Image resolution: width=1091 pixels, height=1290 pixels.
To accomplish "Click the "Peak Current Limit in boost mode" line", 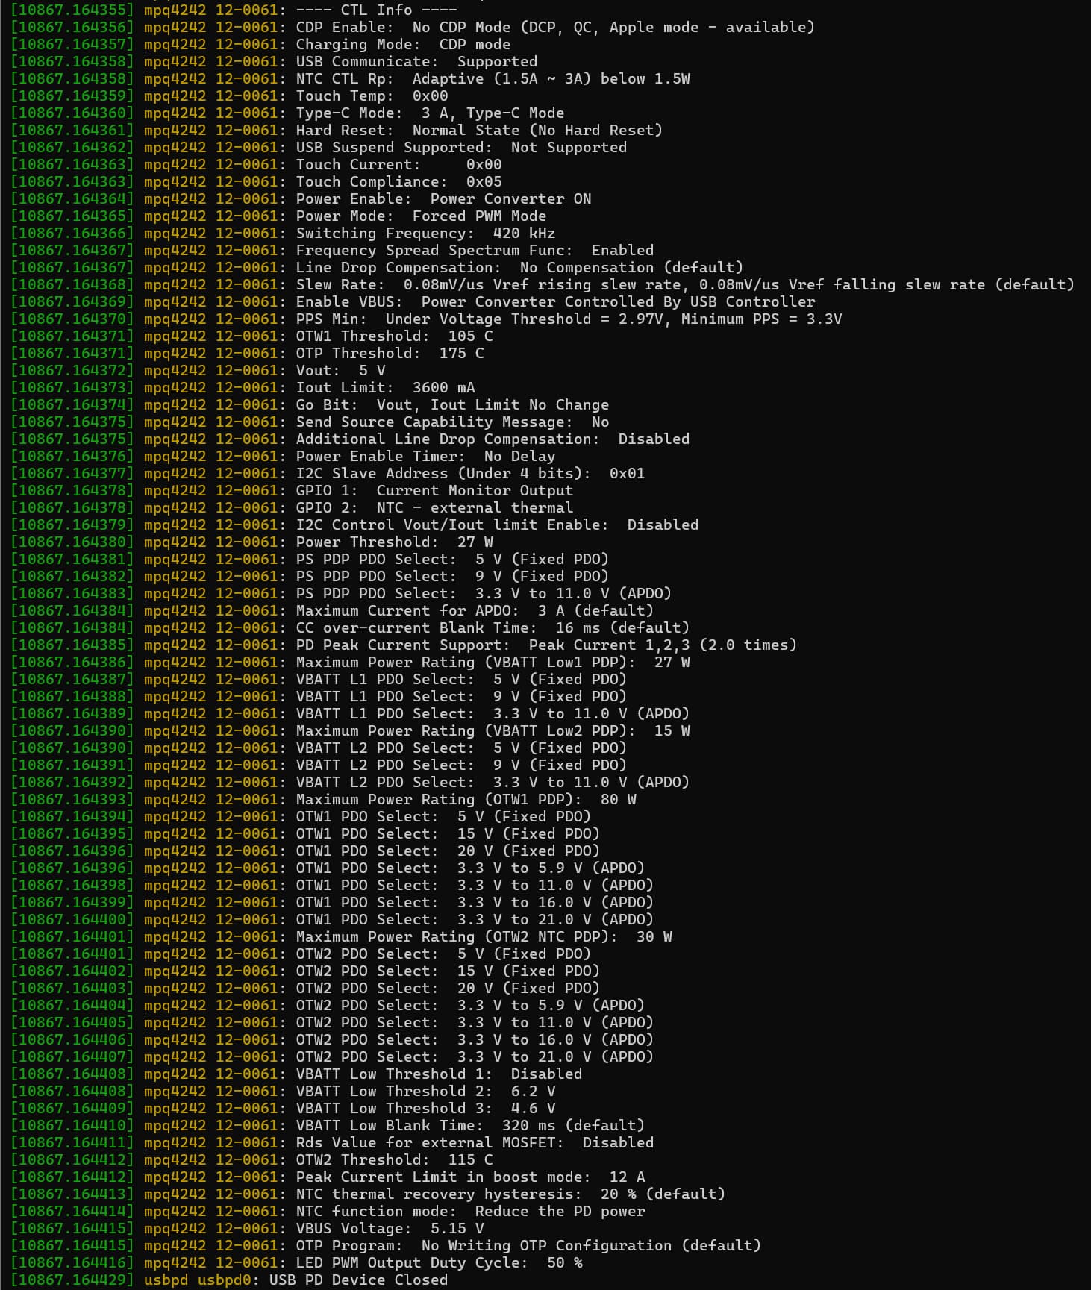I will click(470, 1177).
